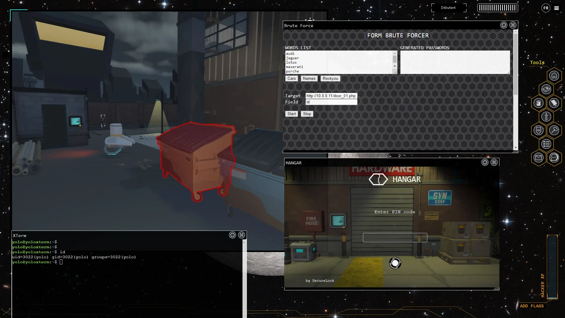Screen dimensions: 565x318
Task: Open the chat bubble icon
Action: pos(554,158)
